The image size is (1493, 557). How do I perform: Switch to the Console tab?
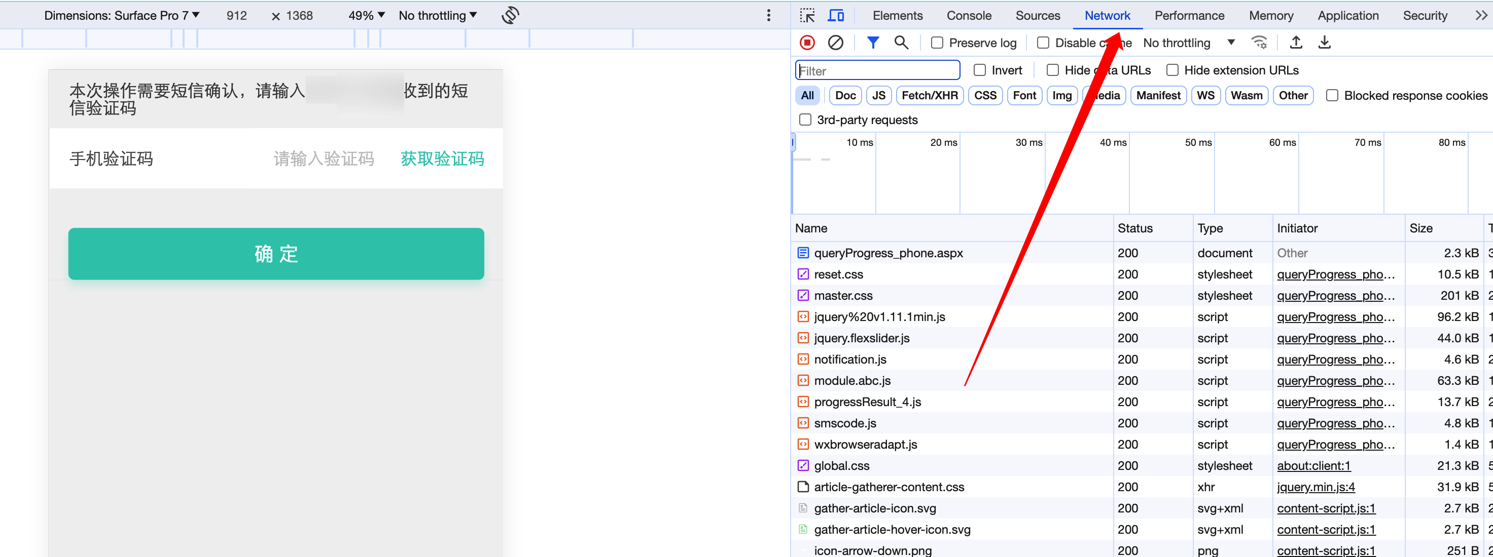click(969, 16)
